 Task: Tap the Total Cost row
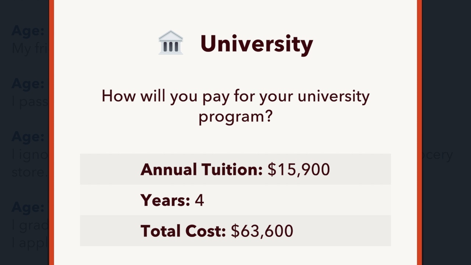235,231
